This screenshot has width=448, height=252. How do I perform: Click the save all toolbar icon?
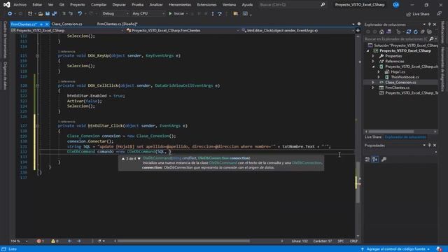55,13
